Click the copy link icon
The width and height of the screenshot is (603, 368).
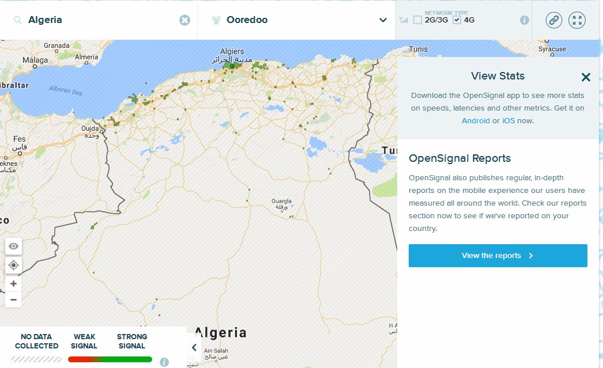tap(553, 20)
